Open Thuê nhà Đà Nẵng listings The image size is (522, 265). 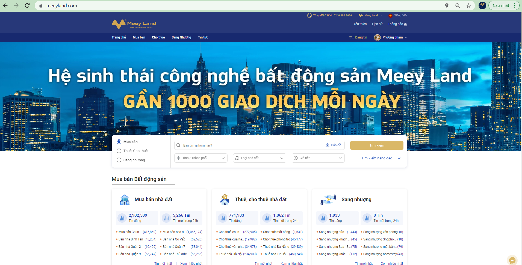[276, 247]
